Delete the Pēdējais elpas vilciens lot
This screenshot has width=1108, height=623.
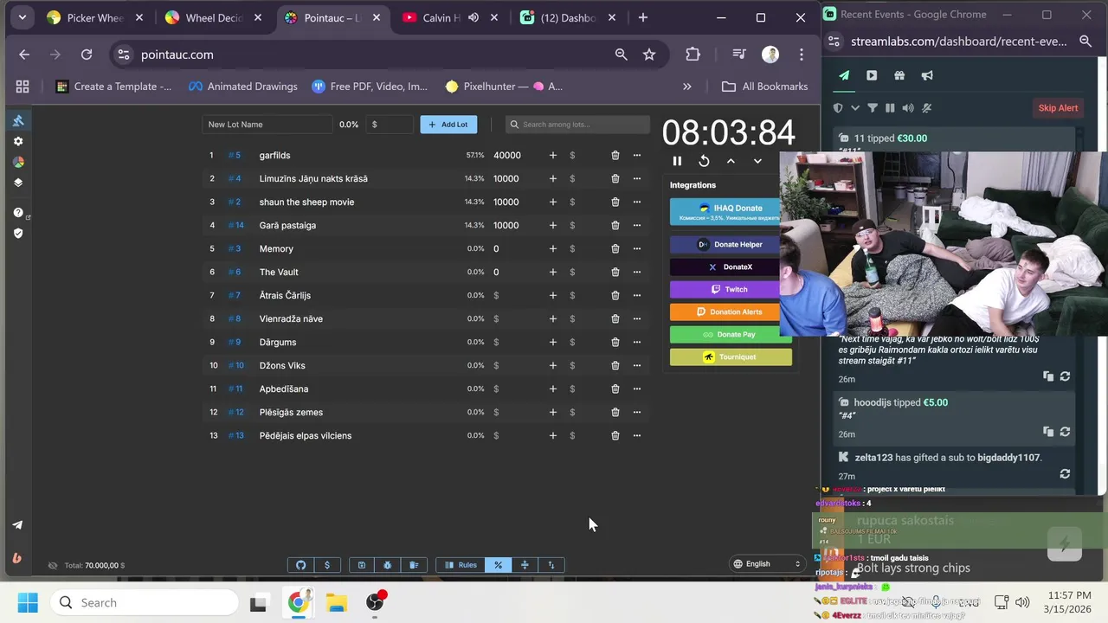pos(615,435)
